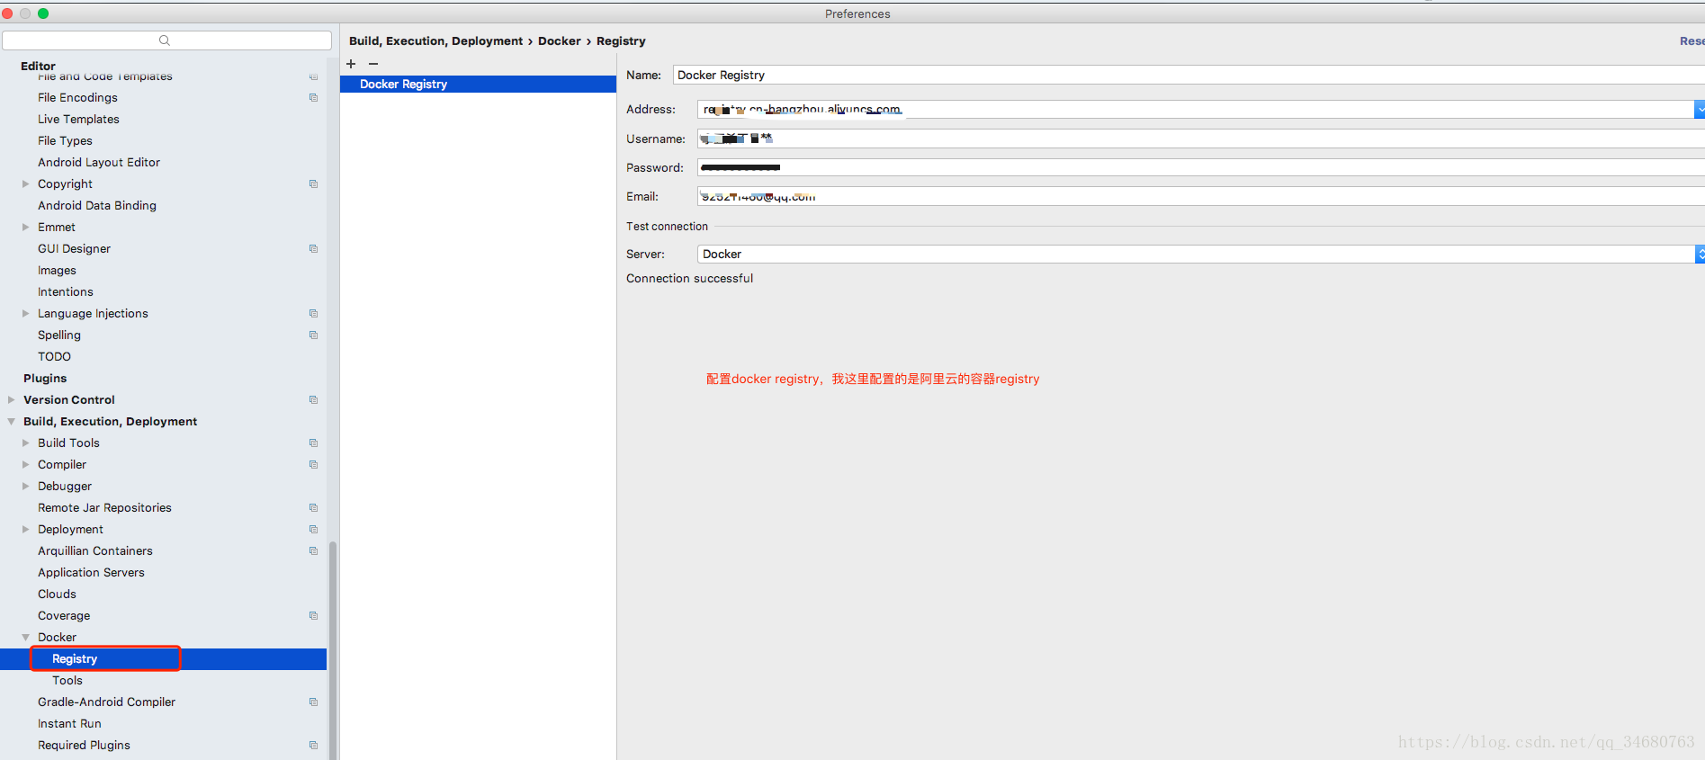This screenshot has width=1705, height=760.
Task: Open Android Layout Editor settings
Action: click(99, 162)
